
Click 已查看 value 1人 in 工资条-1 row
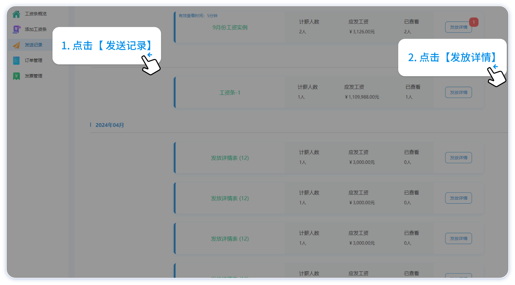[x=409, y=97]
